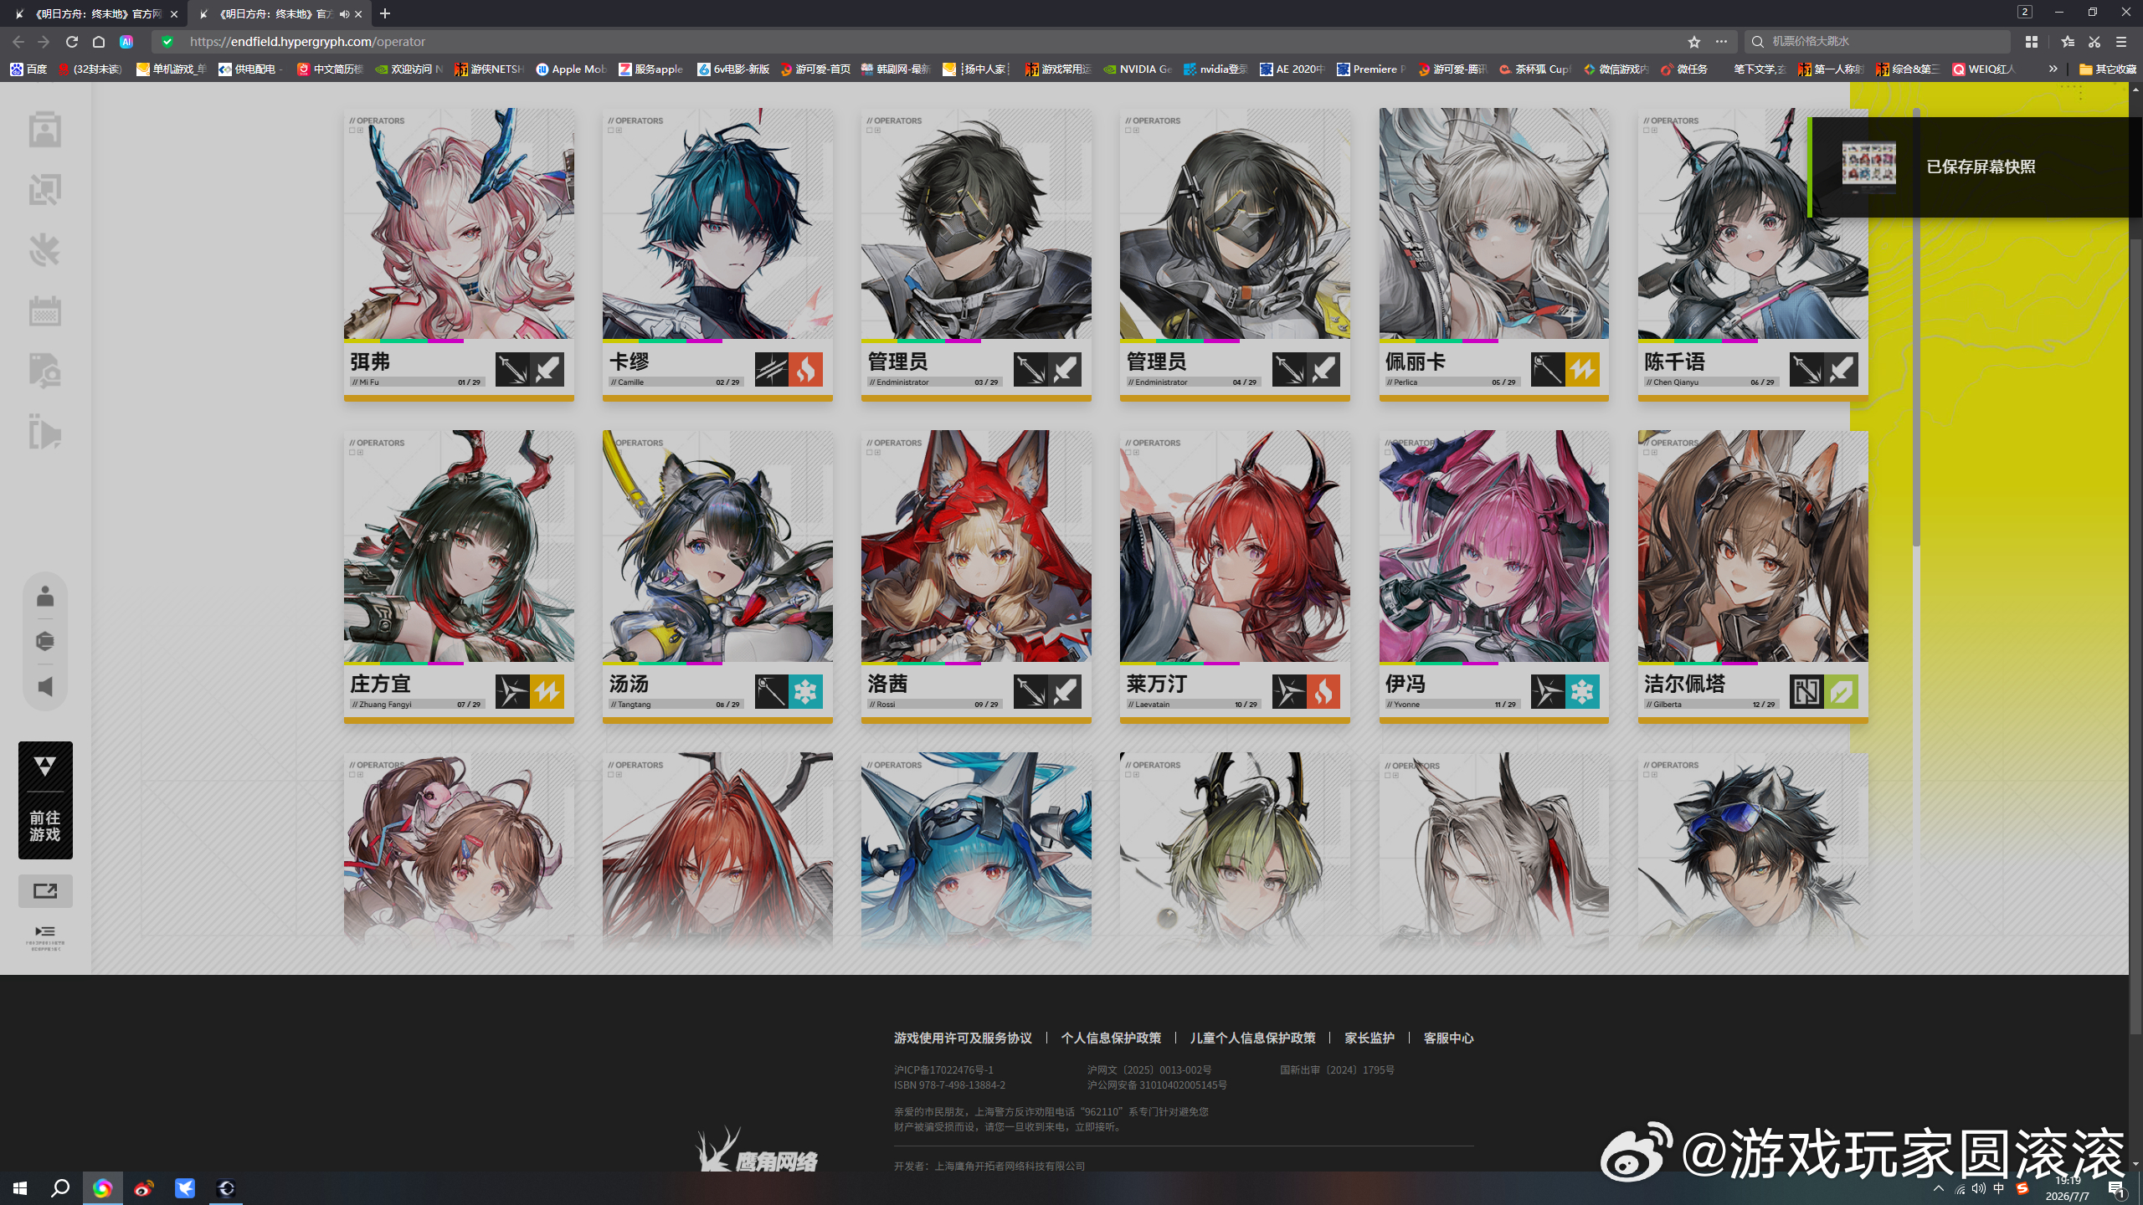Click the electric icon on Perlica card
Image resolution: width=2143 pixels, height=1205 pixels.
tap(1582, 369)
